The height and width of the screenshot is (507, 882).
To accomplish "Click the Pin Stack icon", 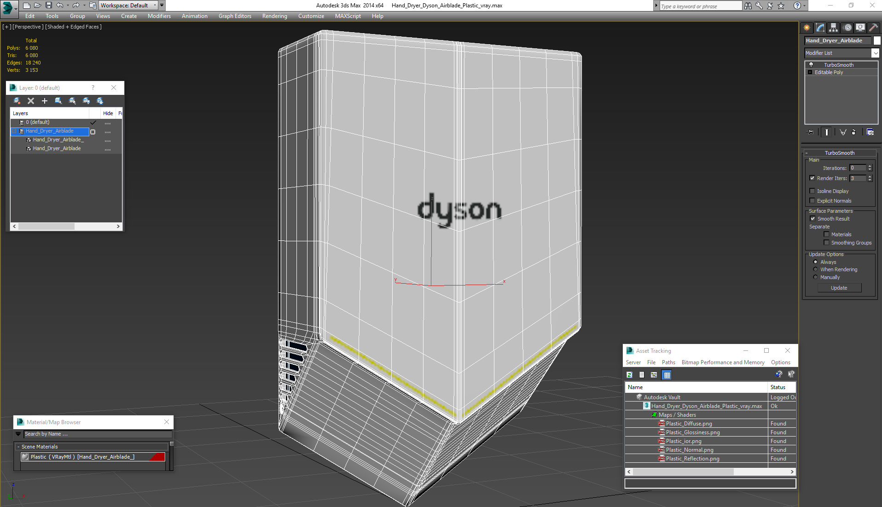I will click(811, 132).
